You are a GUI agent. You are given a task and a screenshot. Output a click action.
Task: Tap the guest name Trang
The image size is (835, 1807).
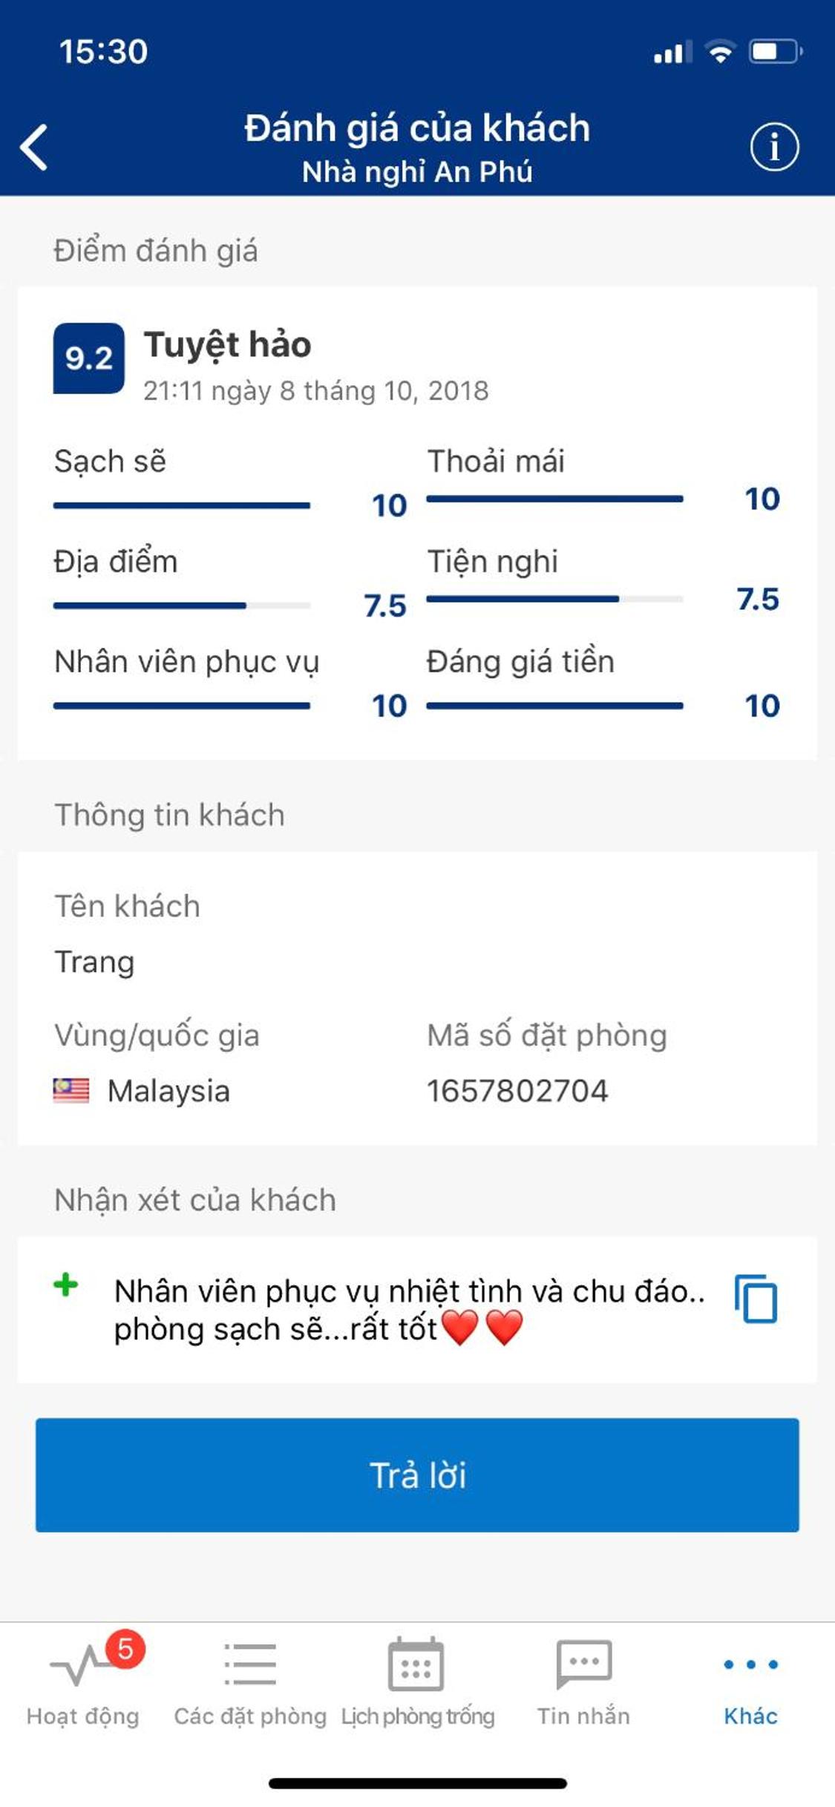95,962
